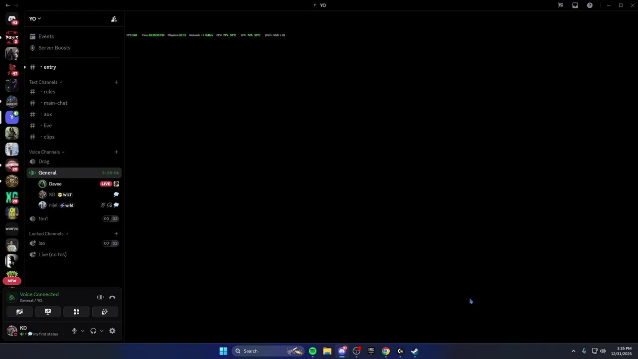Add a channel to Text Channels

coord(116,82)
